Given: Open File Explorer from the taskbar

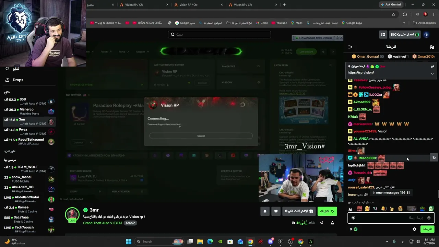Looking at the screenshot, I should coord(200,242).
